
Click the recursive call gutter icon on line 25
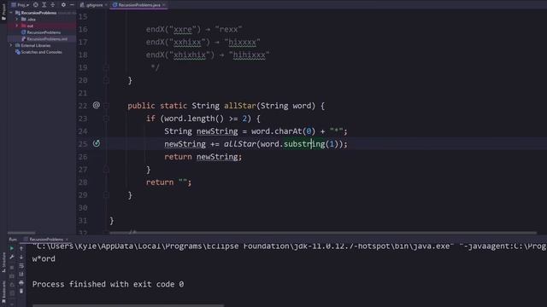tap(97, 143)
